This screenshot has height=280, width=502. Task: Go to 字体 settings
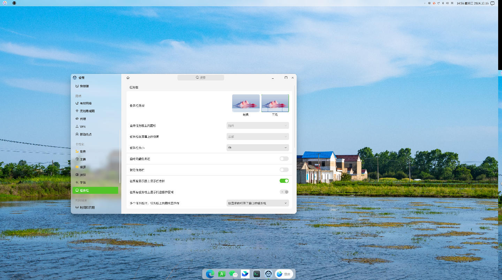click(x=95, y=182)
